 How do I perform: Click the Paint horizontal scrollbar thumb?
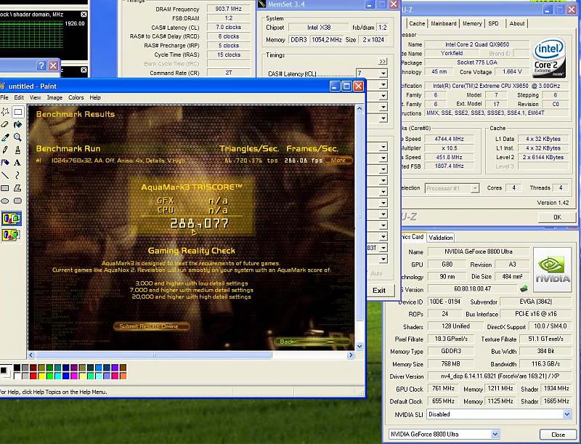point(154,355)
